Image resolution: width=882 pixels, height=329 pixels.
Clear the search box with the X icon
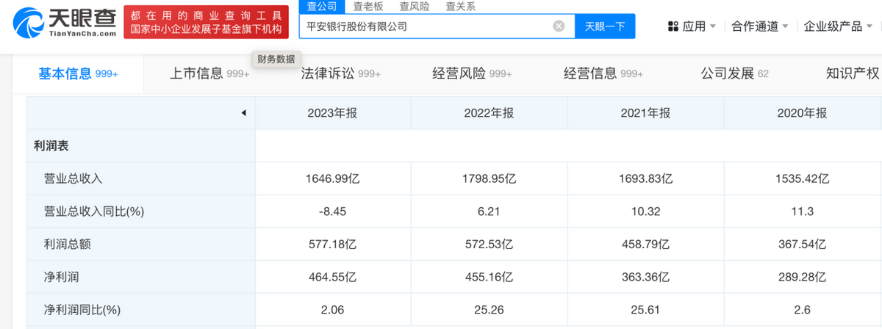[x=559, y=26]
